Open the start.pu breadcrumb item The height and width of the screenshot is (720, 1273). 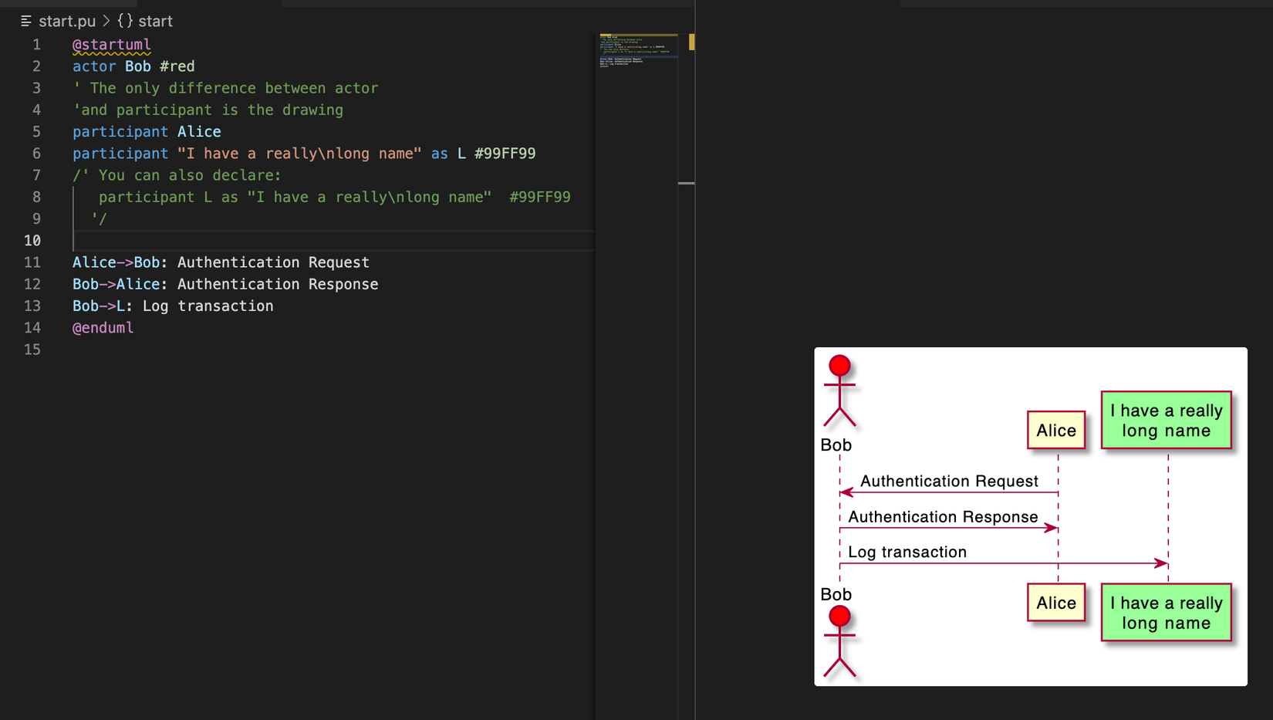[67, 21]
